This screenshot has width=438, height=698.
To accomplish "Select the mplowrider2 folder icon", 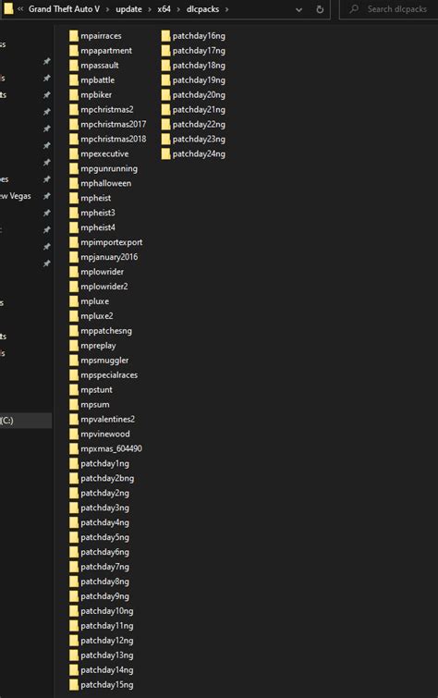I will click(x=74, y=287).
